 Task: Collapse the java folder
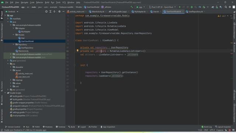pyautogui.click(x=8, y=22)
